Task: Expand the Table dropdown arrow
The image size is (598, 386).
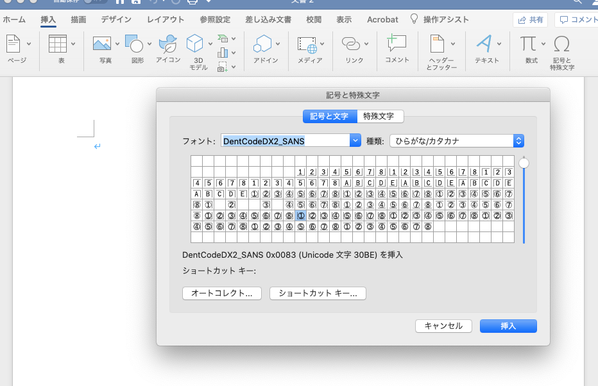Action: tap(73, 44)
